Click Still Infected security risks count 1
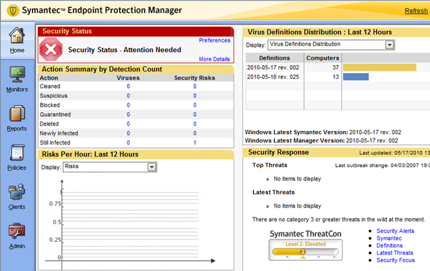This screenshot has height=271, width=430. 195,143
